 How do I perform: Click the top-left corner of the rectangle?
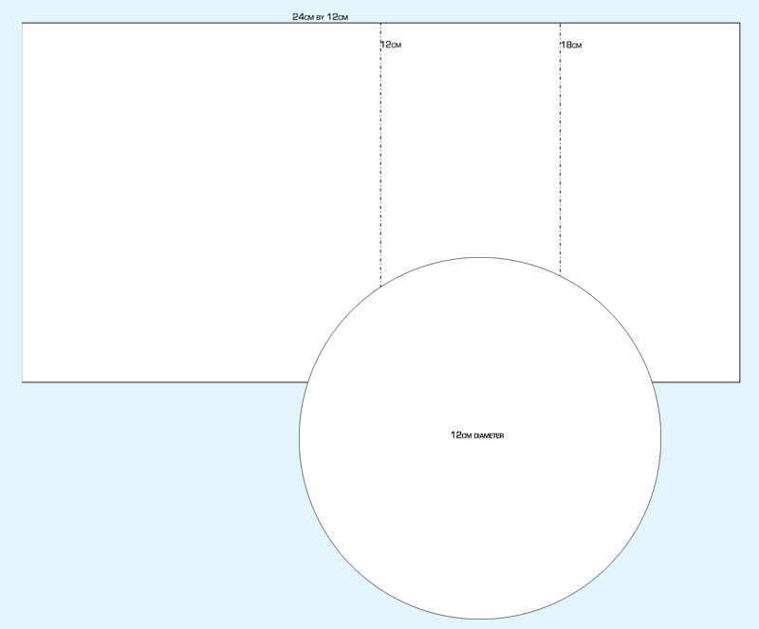24,24
